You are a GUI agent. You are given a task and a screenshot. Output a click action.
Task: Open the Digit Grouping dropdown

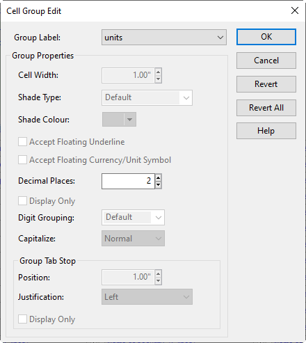tap(133, 218)
